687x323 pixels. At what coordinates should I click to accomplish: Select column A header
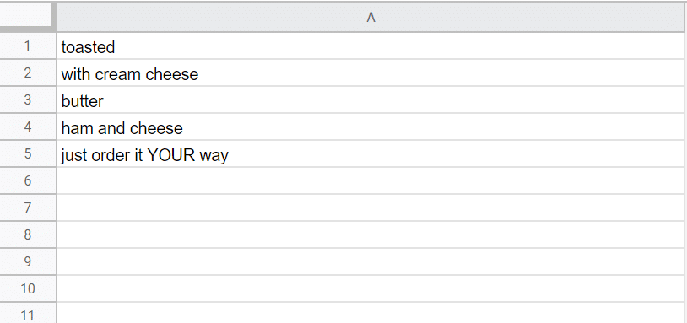click(371, 17)
